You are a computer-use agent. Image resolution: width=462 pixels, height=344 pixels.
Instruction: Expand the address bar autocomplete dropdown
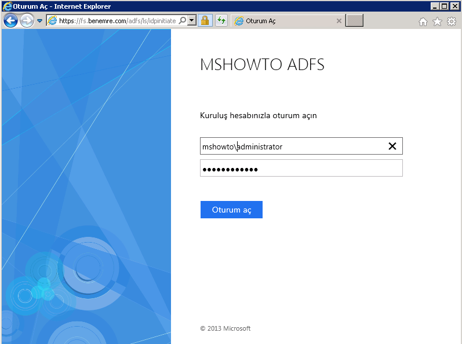click(x=192, y=21)
